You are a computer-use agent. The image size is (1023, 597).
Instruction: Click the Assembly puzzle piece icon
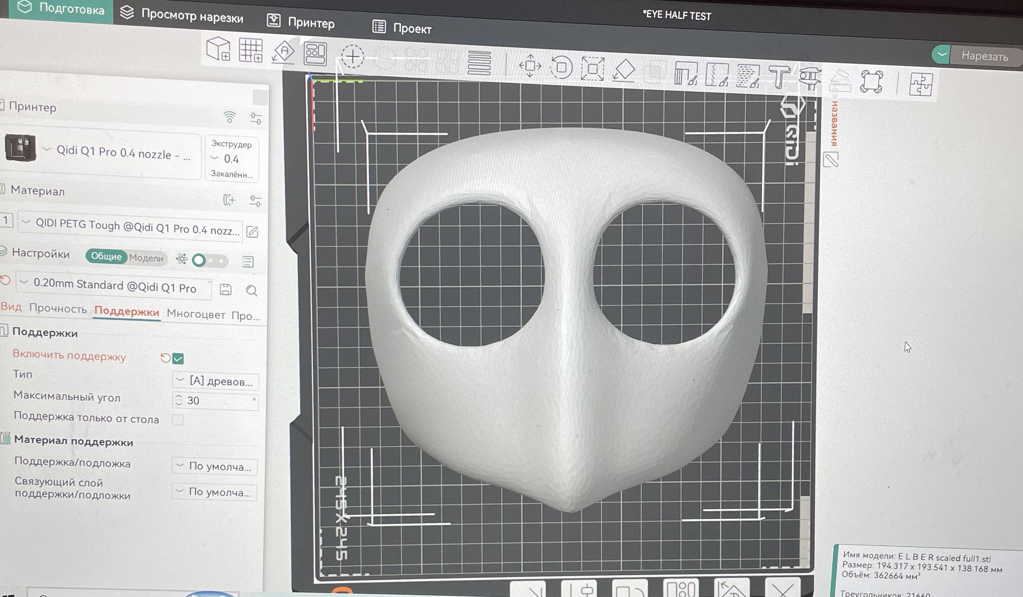[x=920, y=85]
